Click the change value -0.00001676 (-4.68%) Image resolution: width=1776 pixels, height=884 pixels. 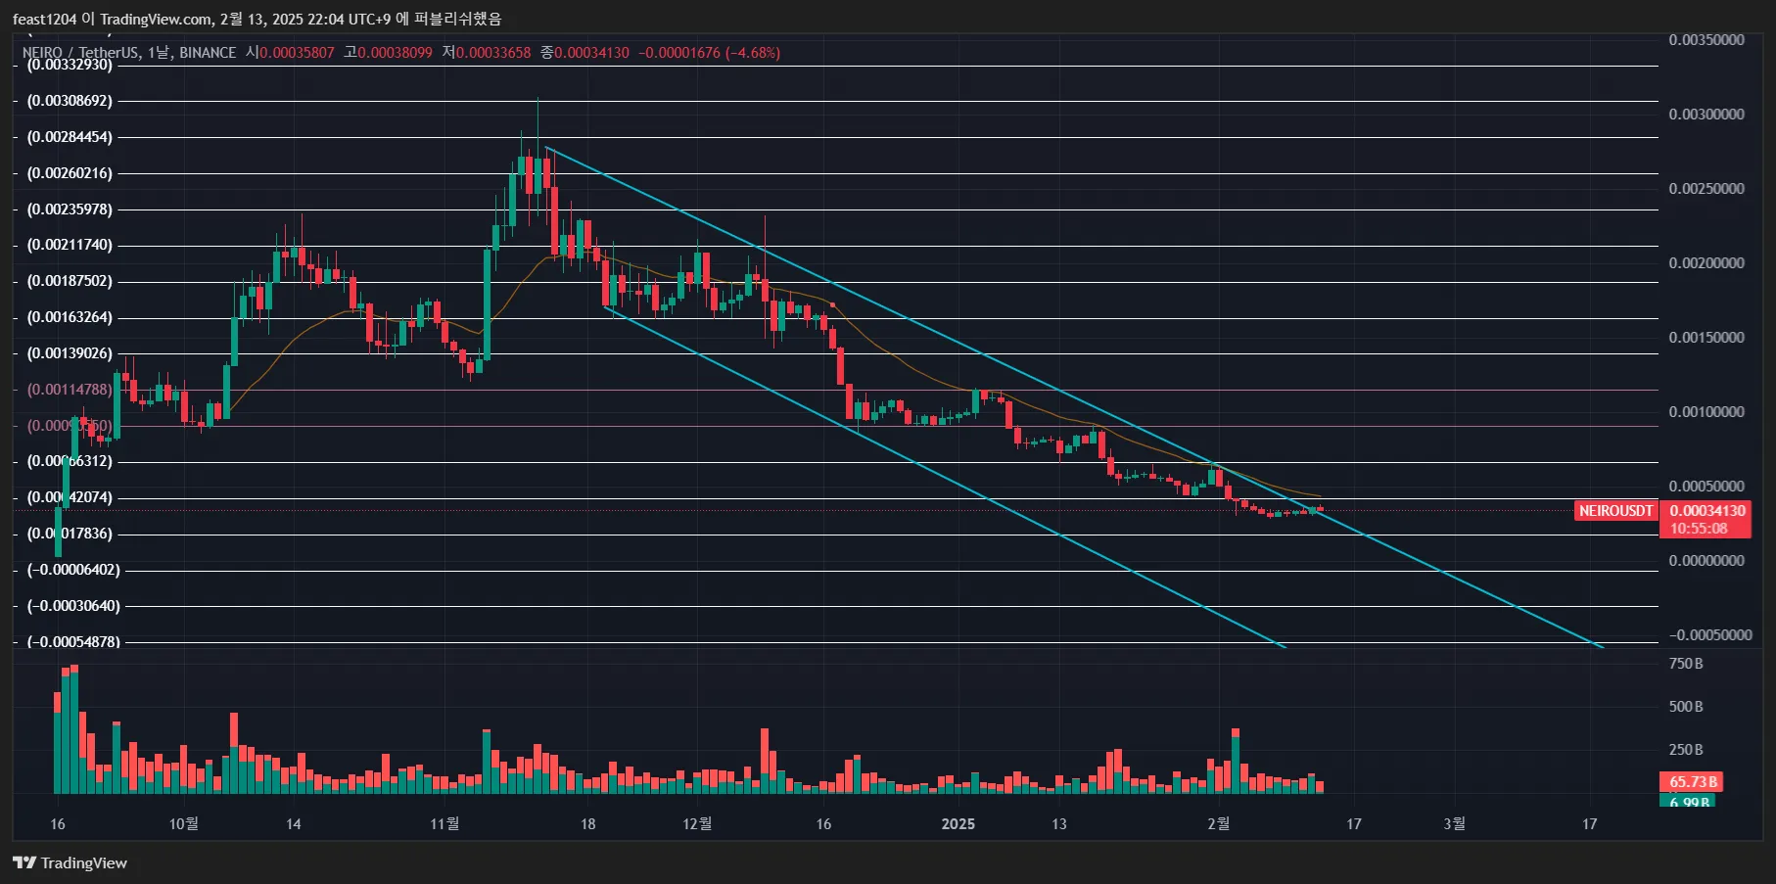709,53
